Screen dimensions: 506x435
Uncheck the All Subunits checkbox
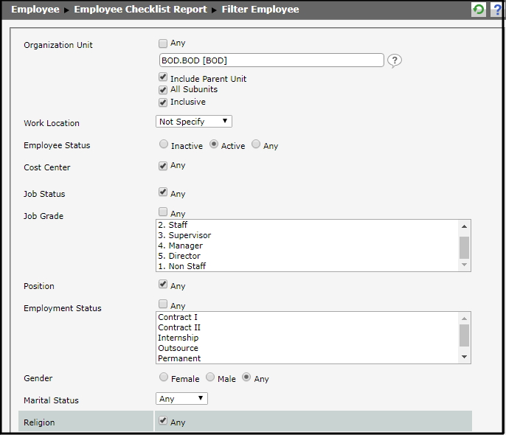(x=163, y=90)
